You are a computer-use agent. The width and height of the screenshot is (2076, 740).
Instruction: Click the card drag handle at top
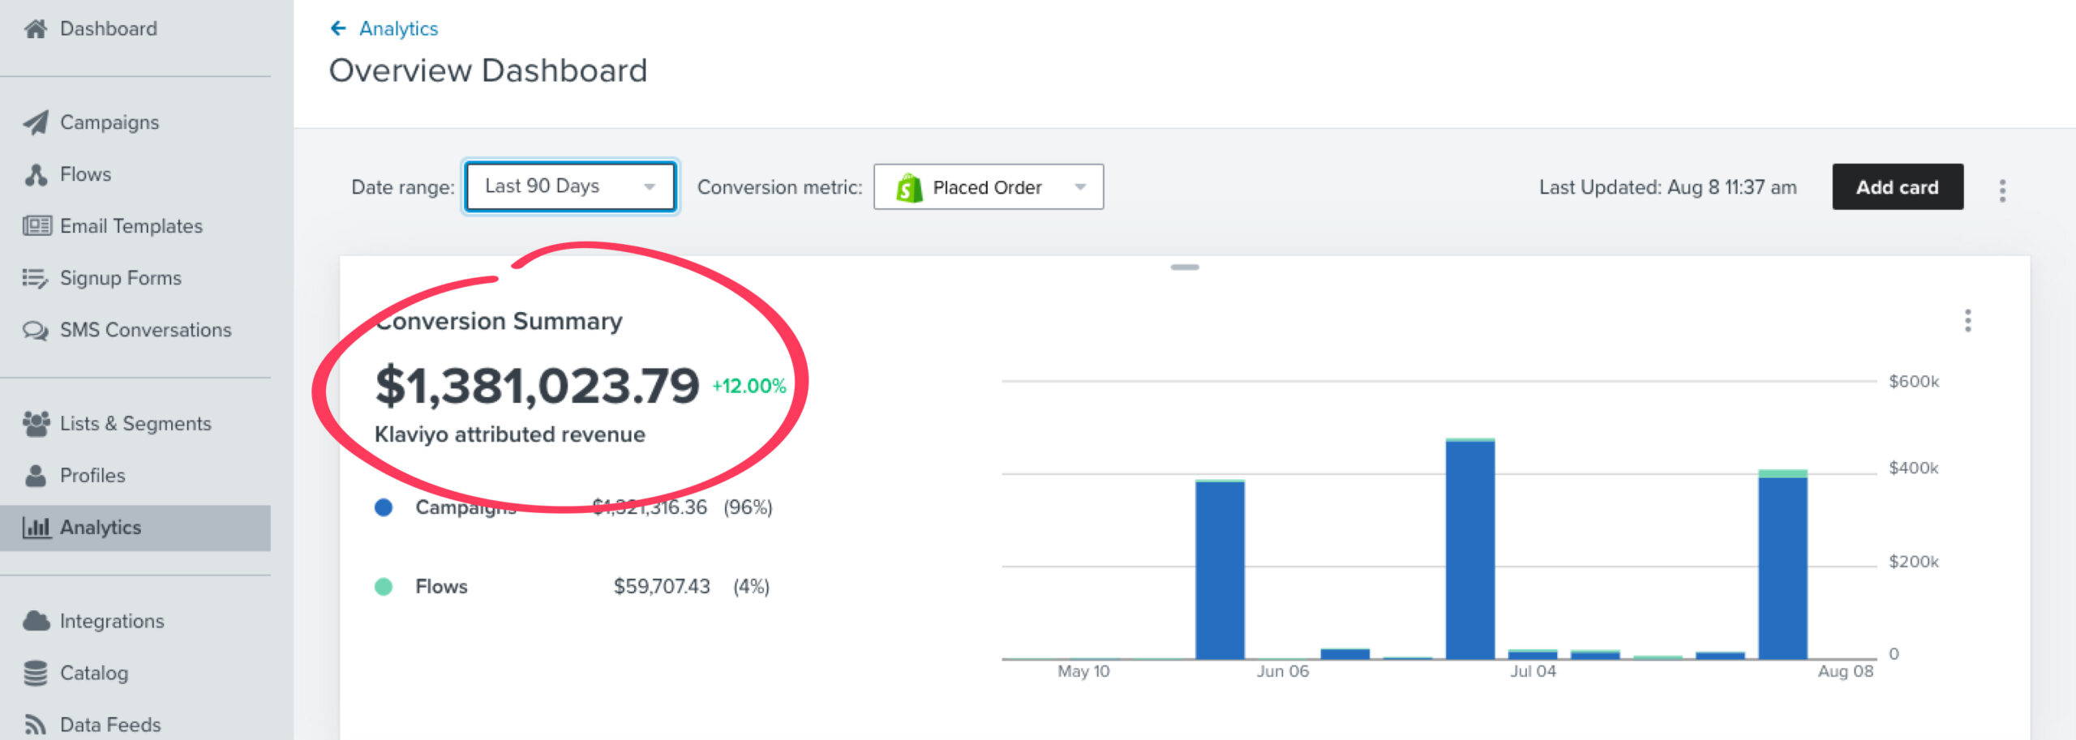click(1185, 267)
